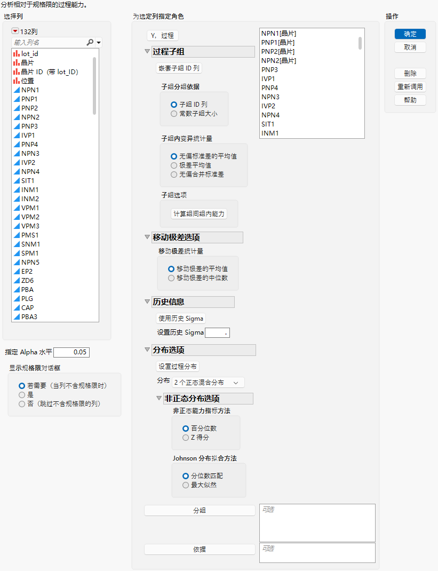
Task: Click the search magnifier icon in column filter
Action: [90, 43]
